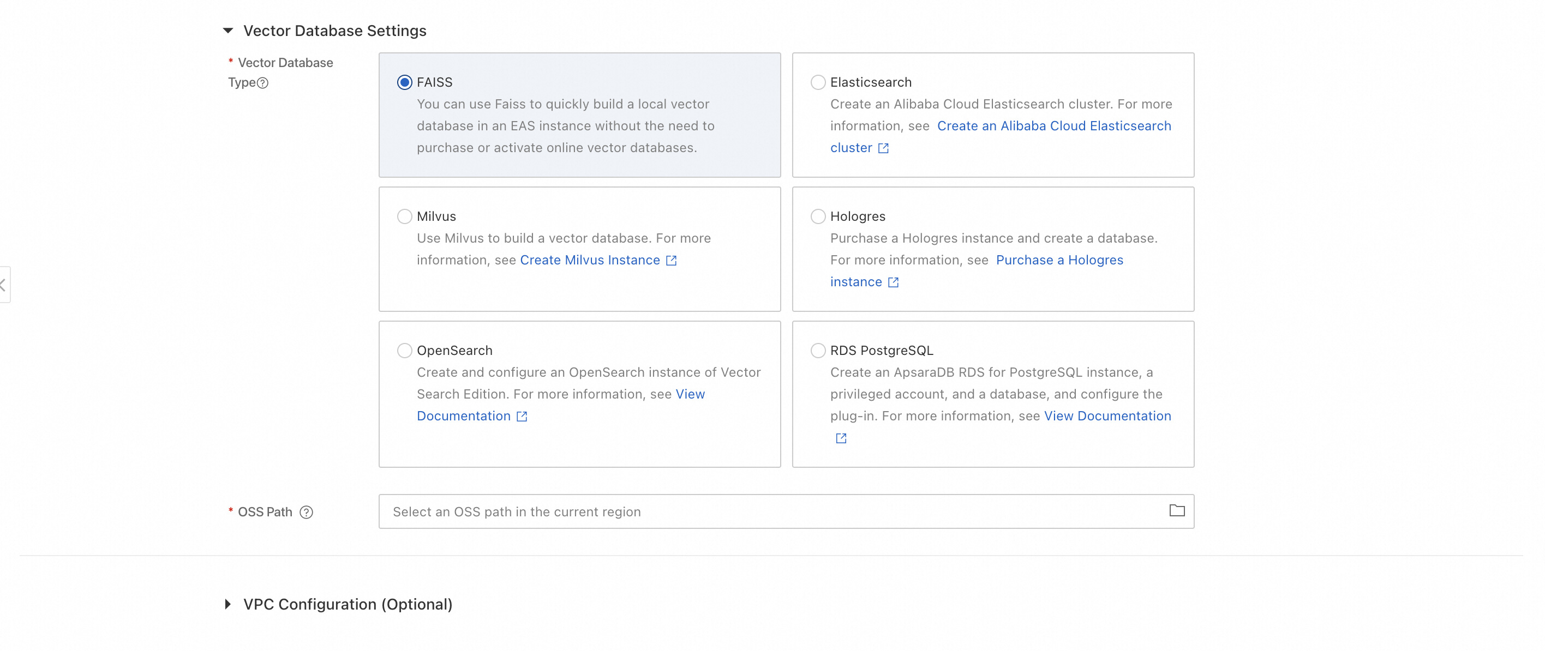Click help icon next to Vector Database Type

pyautogui.click(x=263, y=83)
